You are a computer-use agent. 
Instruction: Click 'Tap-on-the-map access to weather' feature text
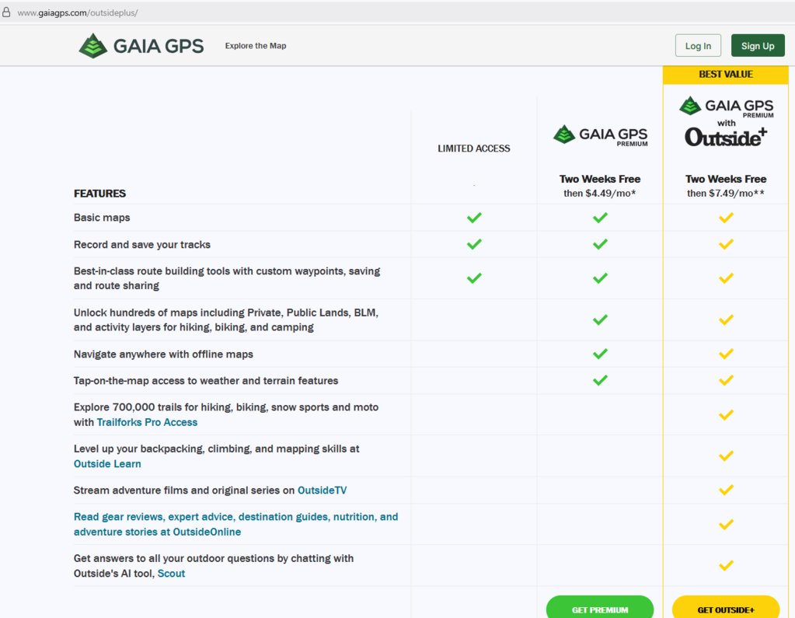tap(206, 381)
